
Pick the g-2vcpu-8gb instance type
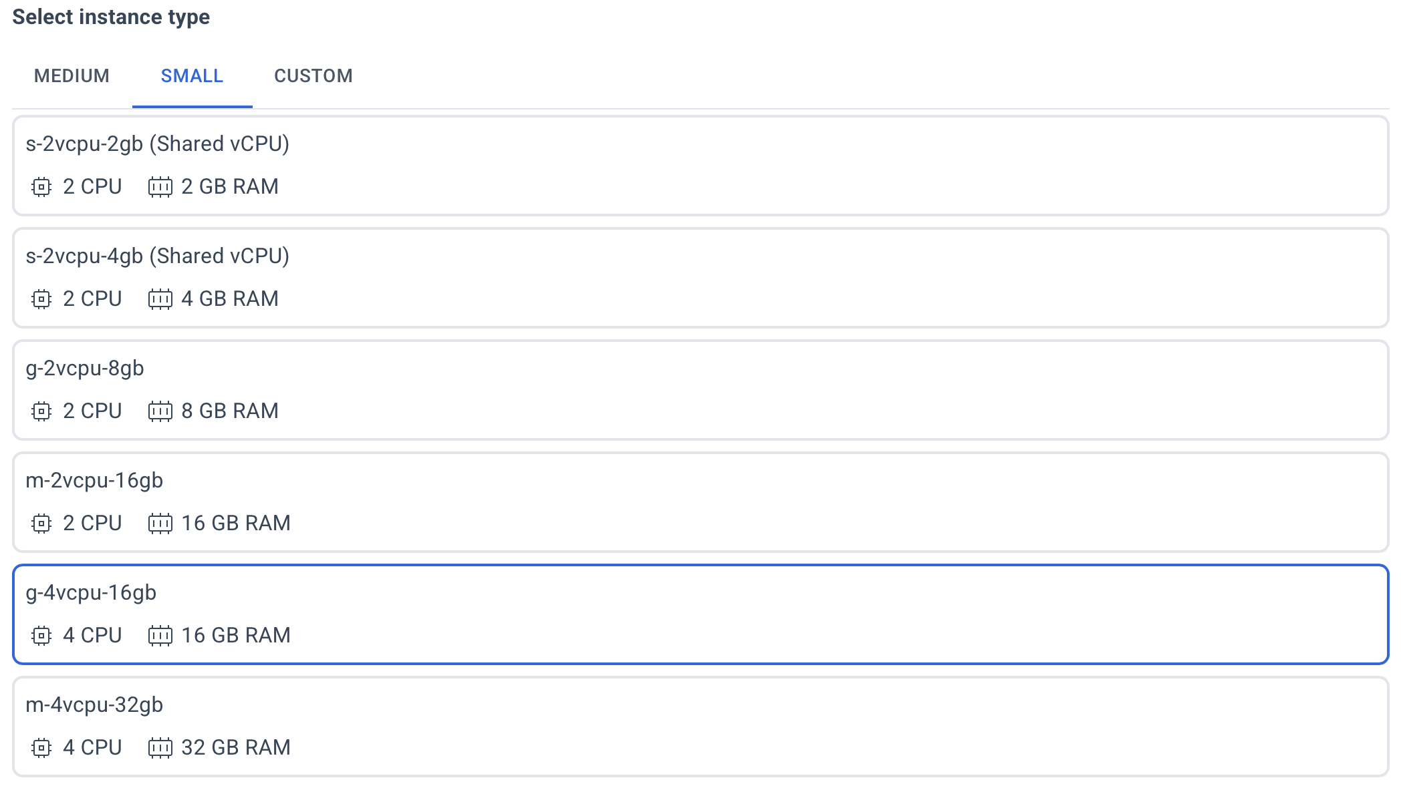[x=700, y=390]
